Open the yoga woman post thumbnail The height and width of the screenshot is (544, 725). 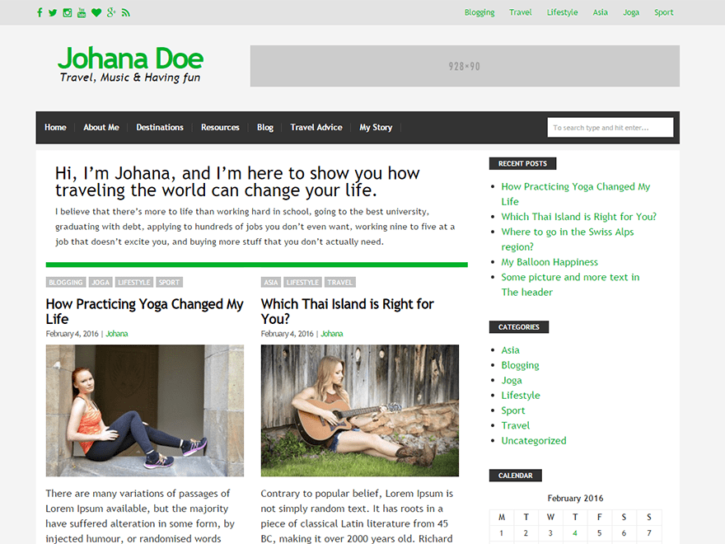[x=145, y=410]
